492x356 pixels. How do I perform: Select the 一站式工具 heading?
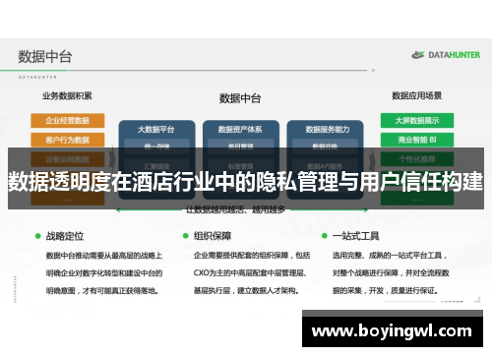(356, 236)
